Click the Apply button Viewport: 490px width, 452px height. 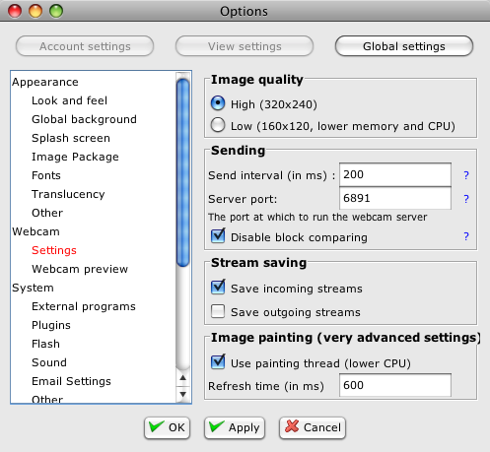(235, 427)
